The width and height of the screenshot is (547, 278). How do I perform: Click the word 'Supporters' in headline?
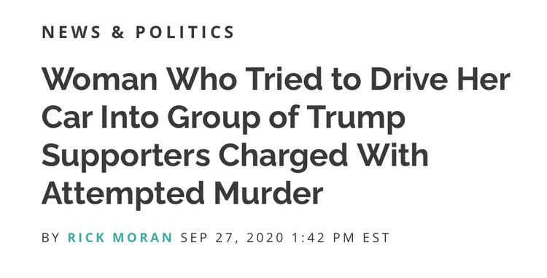click(x=126, y=156)
